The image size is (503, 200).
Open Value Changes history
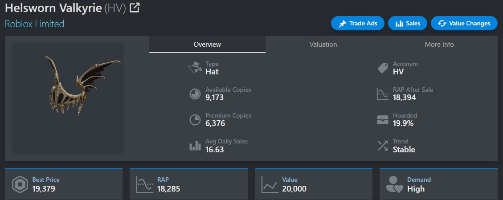click(x=464, y=24)
